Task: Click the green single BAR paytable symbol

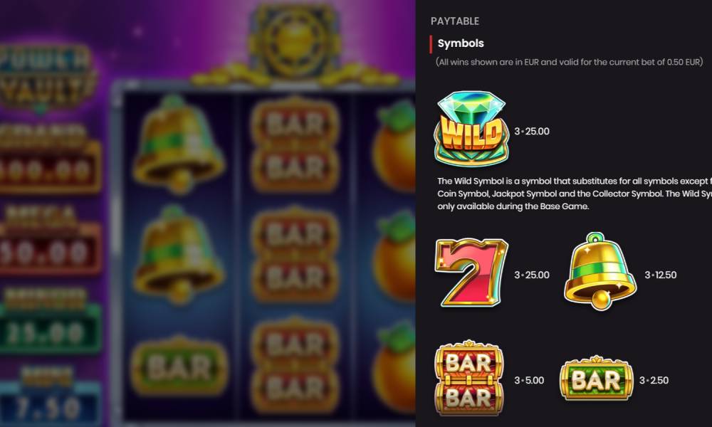Action: pyautogui.click(x=596, y=379)
